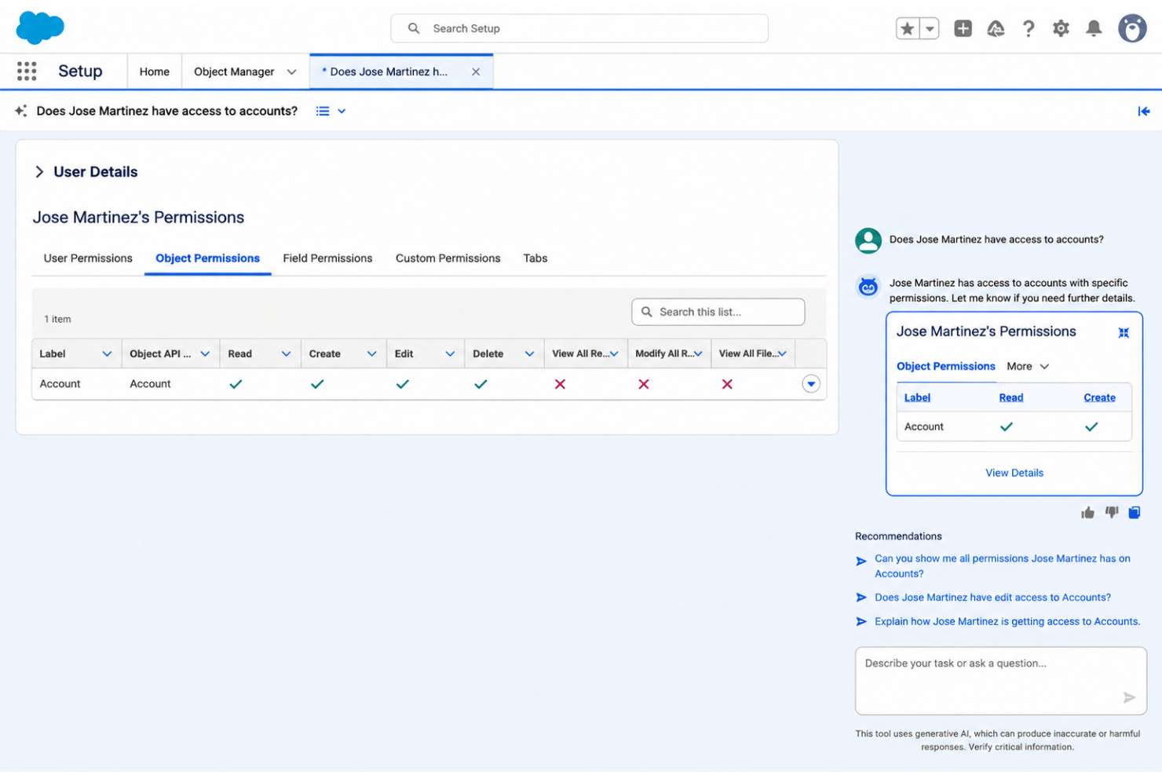
Task: Open the Edit column menu
Action: pos(450,354)
